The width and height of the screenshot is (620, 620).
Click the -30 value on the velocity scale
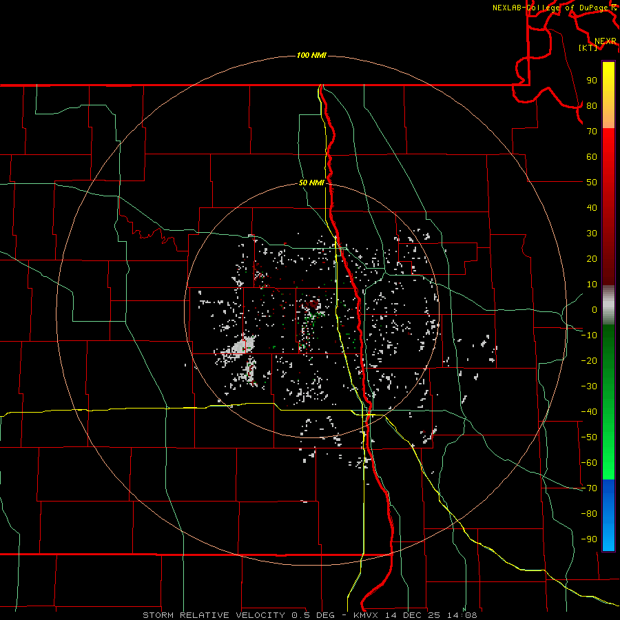[x=589, y=386]
